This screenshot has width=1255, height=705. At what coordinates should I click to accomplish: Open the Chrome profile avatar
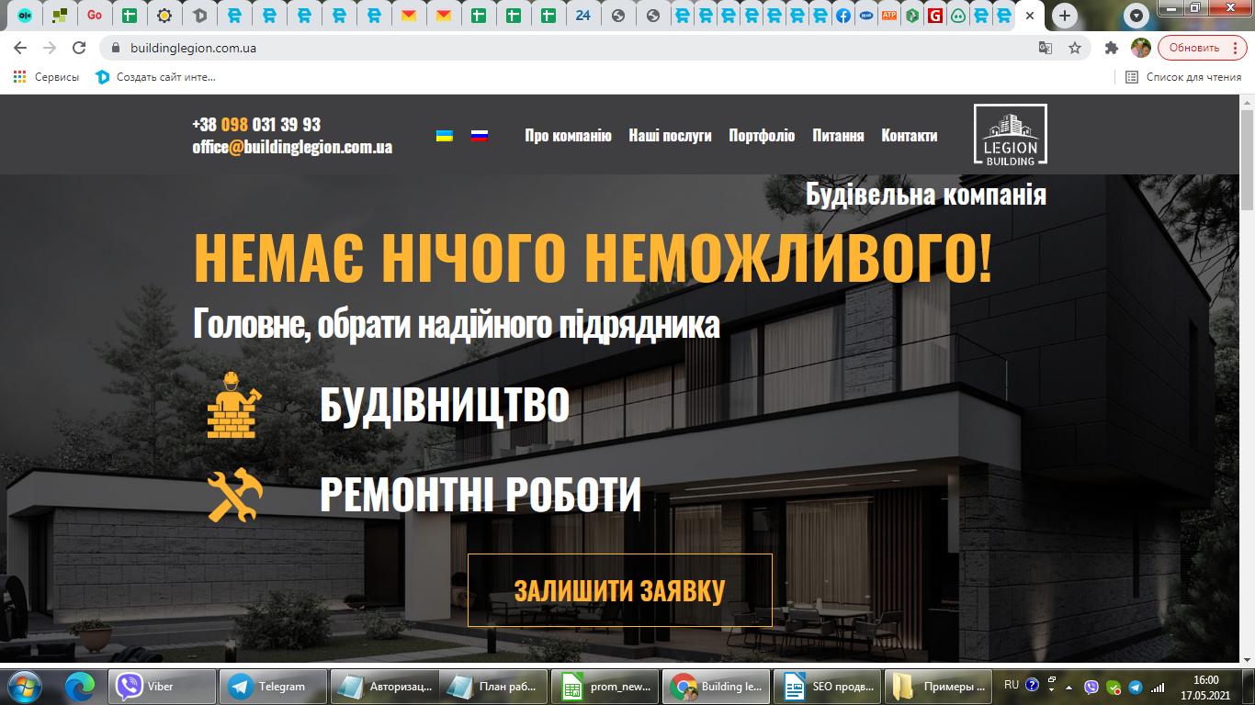click(1140, 48)
